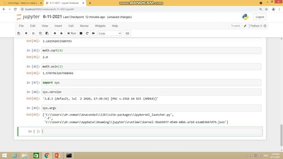This screenshot has height=159, width=283.
Task: Click the 2.0 output of cell 45
Action: point(45,57)
